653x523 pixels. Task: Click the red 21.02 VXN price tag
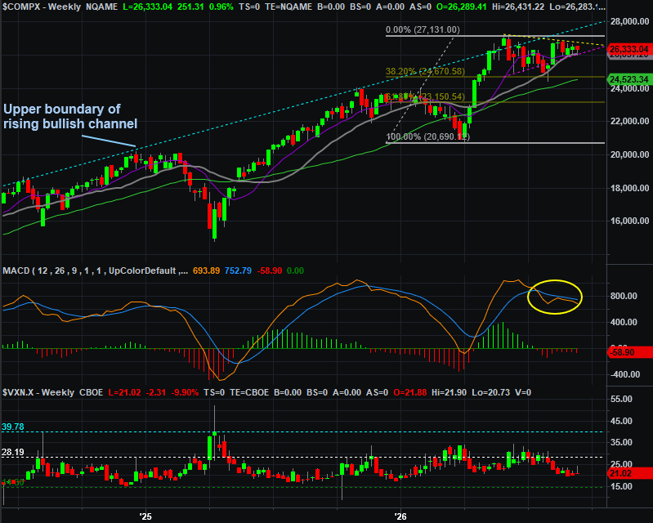coord(629,473)
